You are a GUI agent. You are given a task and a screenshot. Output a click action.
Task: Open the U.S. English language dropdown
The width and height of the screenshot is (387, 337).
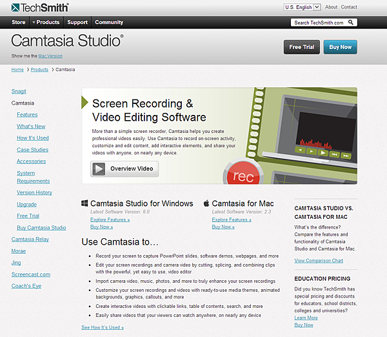coord(302,7)
